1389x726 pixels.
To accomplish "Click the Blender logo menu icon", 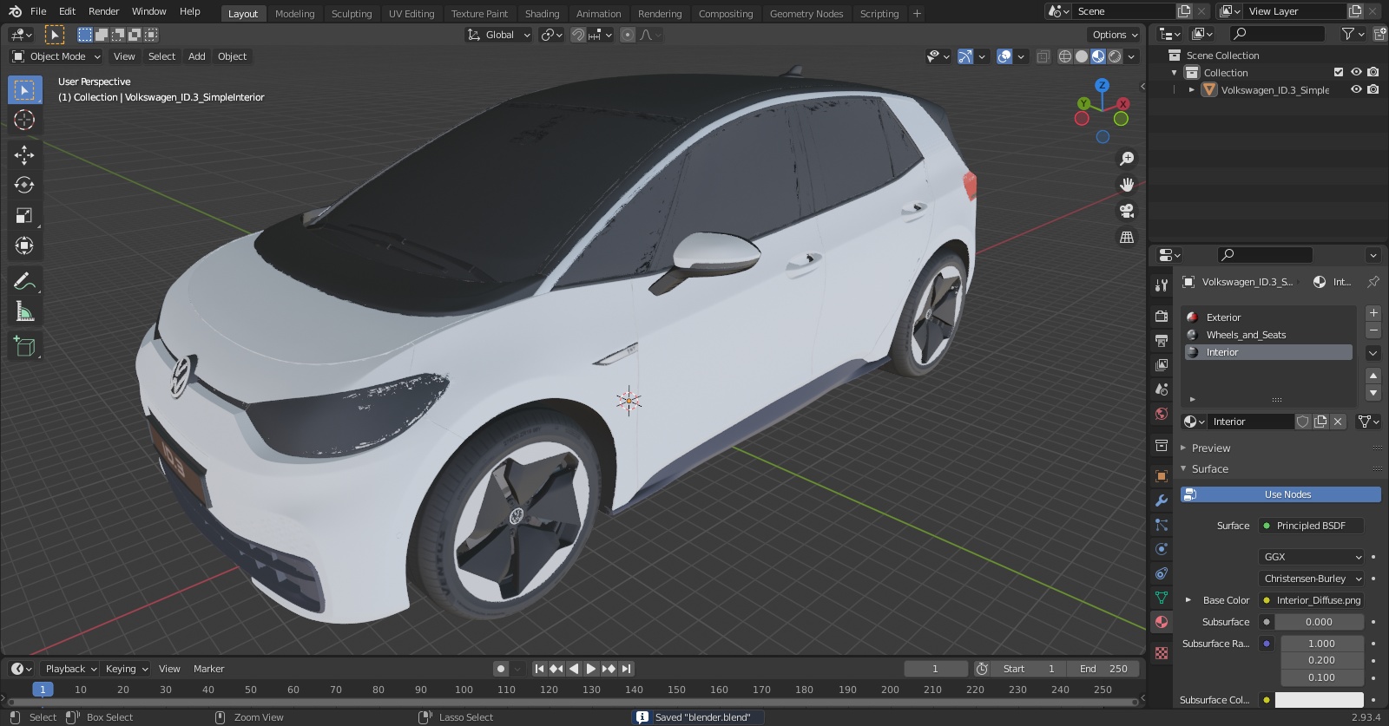I will 15,11.
